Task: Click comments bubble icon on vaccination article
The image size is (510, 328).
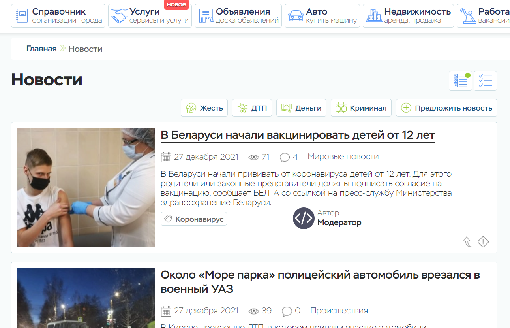Action: (x=285, y=157)
